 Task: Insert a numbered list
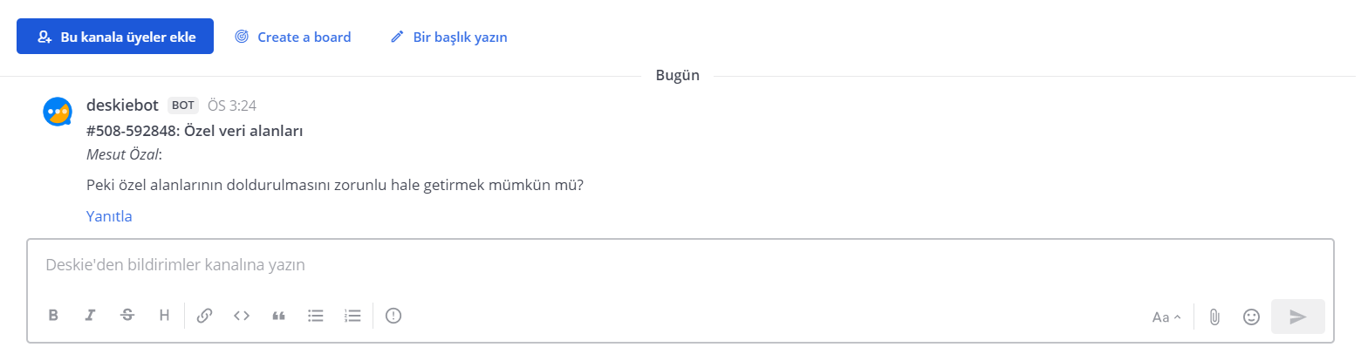tap(352, 316)
